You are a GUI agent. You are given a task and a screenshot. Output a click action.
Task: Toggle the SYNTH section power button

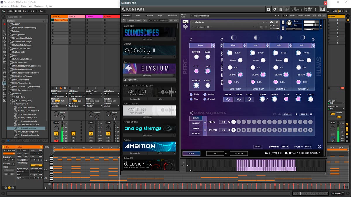(x=222, y=39)
